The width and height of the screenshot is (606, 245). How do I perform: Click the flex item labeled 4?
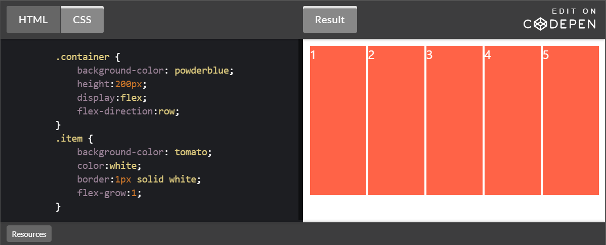tap(512, 120)
